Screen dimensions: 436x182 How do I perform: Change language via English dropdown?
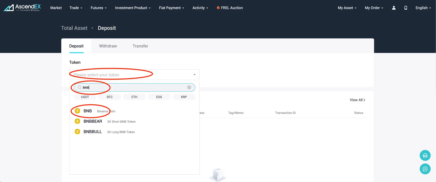(x=423, y=8)
